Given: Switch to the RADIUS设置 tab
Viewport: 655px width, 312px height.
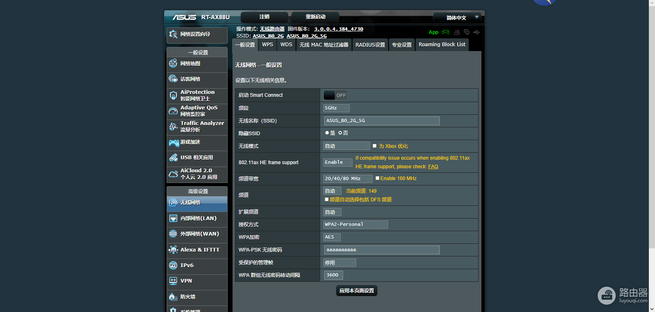Looking at the screenshot, I should point(370,45).
